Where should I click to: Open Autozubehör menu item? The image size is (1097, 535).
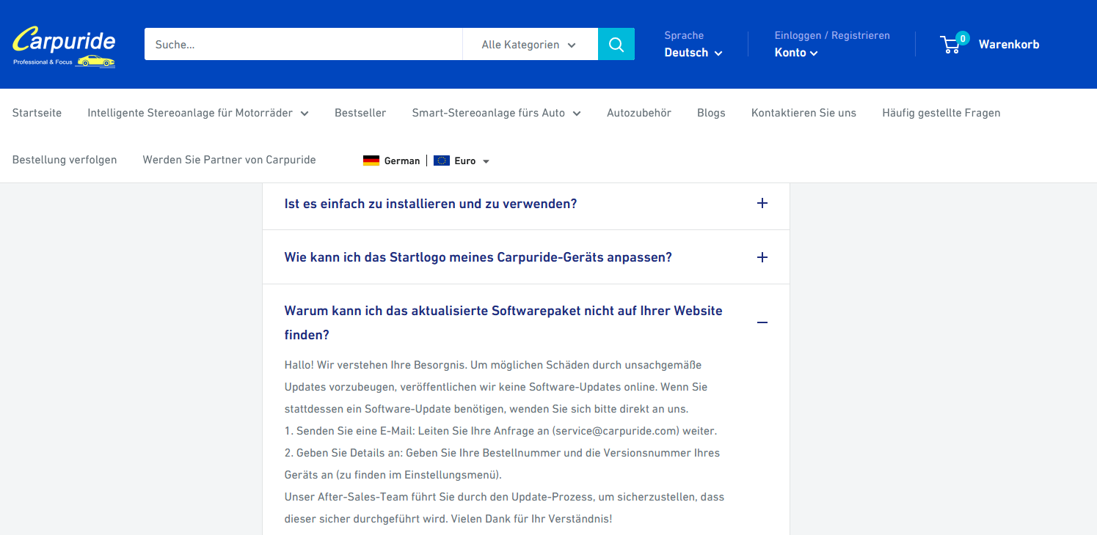(639, 113)
